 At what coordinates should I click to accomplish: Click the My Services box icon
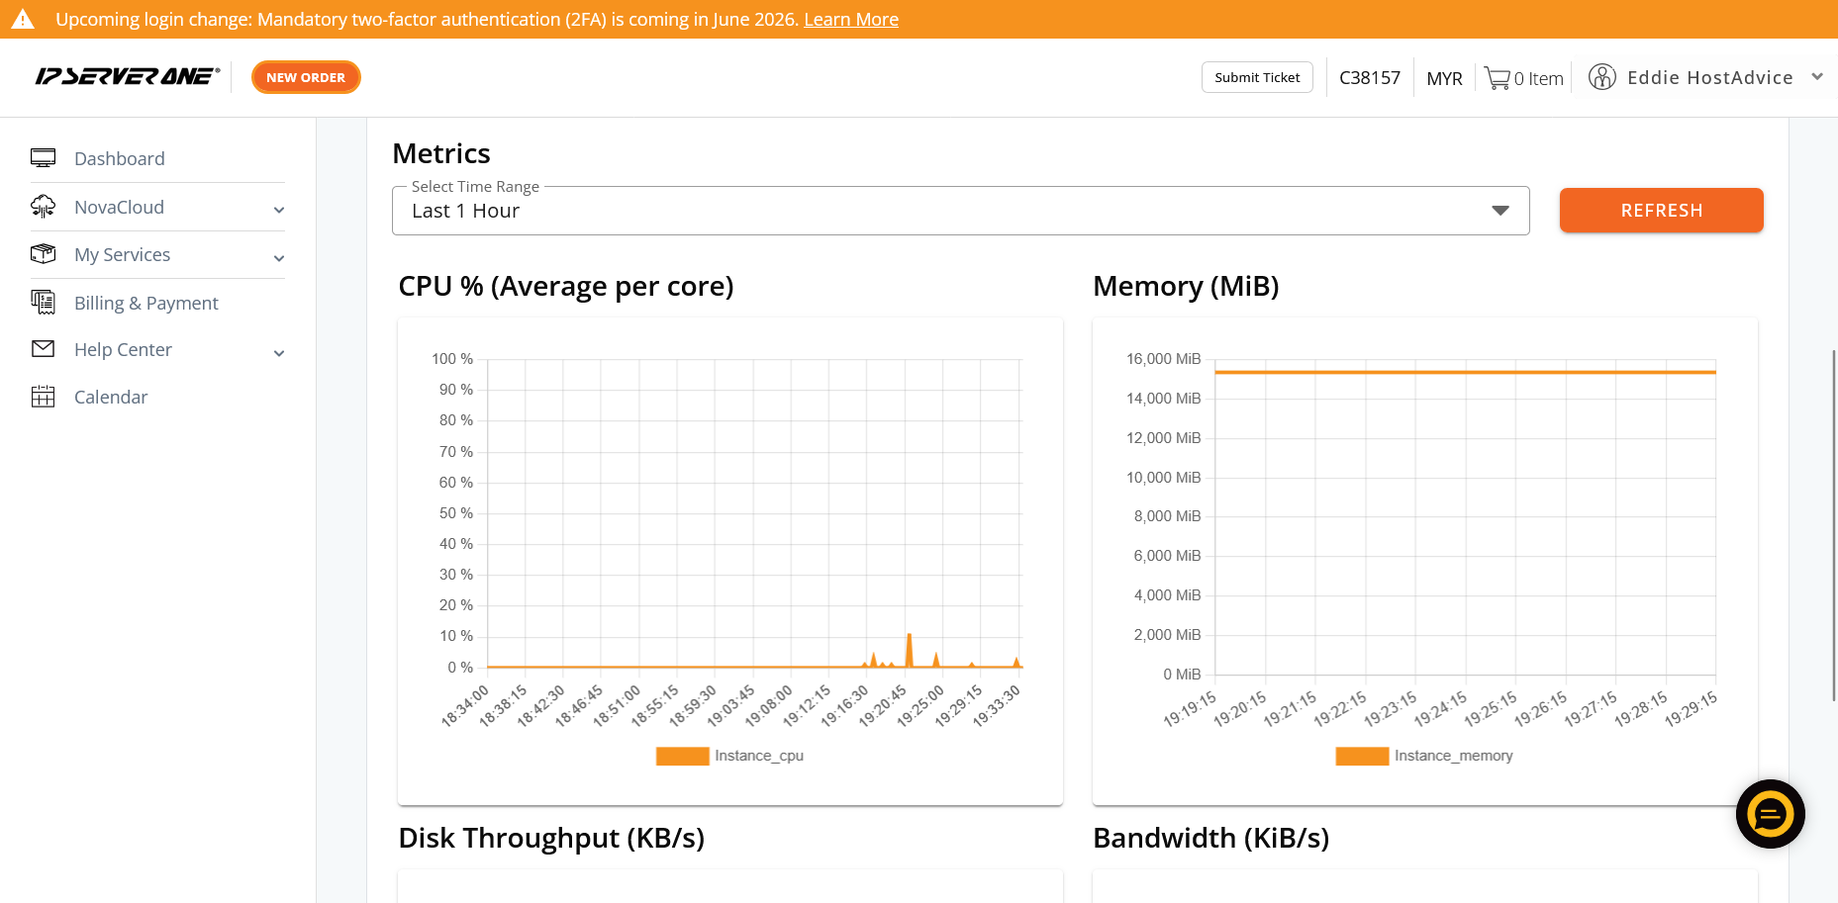(x=43, y=254)
